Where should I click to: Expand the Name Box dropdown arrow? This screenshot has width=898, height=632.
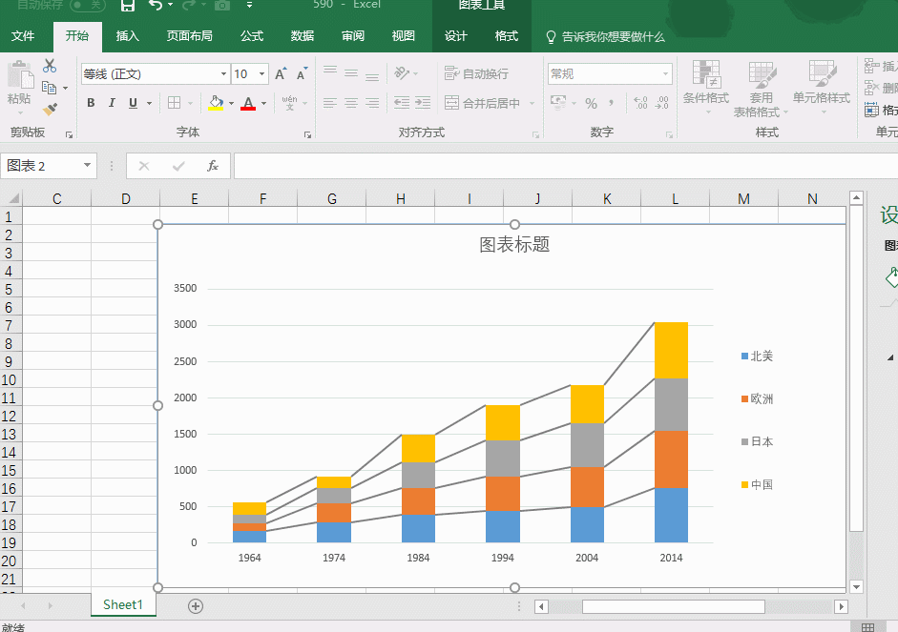coord(88,166)
